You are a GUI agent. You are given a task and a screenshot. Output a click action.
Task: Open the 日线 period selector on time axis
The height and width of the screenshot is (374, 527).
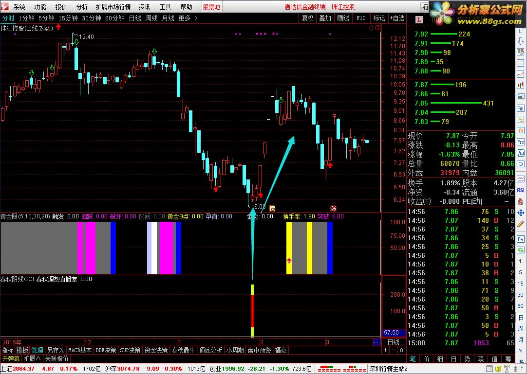point(393,342)
